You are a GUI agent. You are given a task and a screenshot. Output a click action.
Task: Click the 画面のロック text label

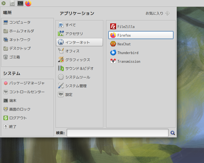(20, 109)
